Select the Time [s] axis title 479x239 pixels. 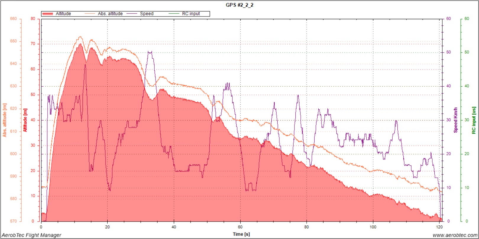click(241, 234)
